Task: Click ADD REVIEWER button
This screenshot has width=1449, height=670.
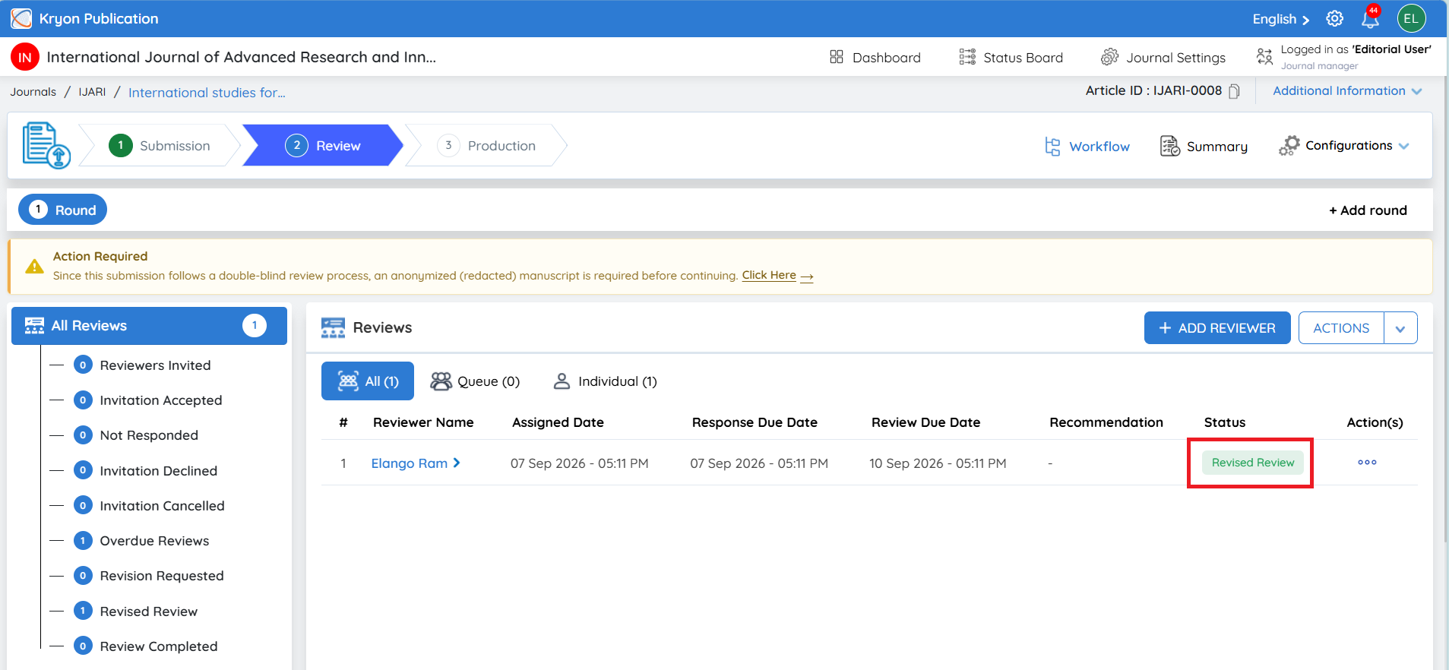Action: tap(1217, 328)
